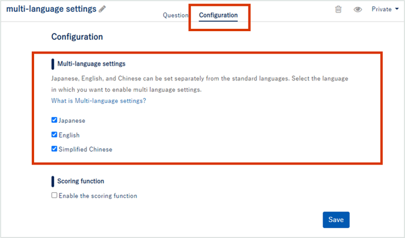The image size is (405, 238).
Task: Click the large Configuration page heading
Action: coord(77,37)
